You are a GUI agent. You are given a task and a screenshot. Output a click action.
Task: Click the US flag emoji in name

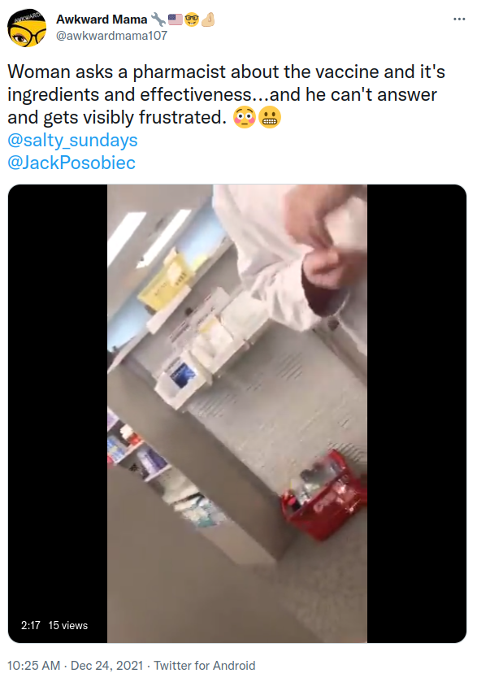[176, 20]
